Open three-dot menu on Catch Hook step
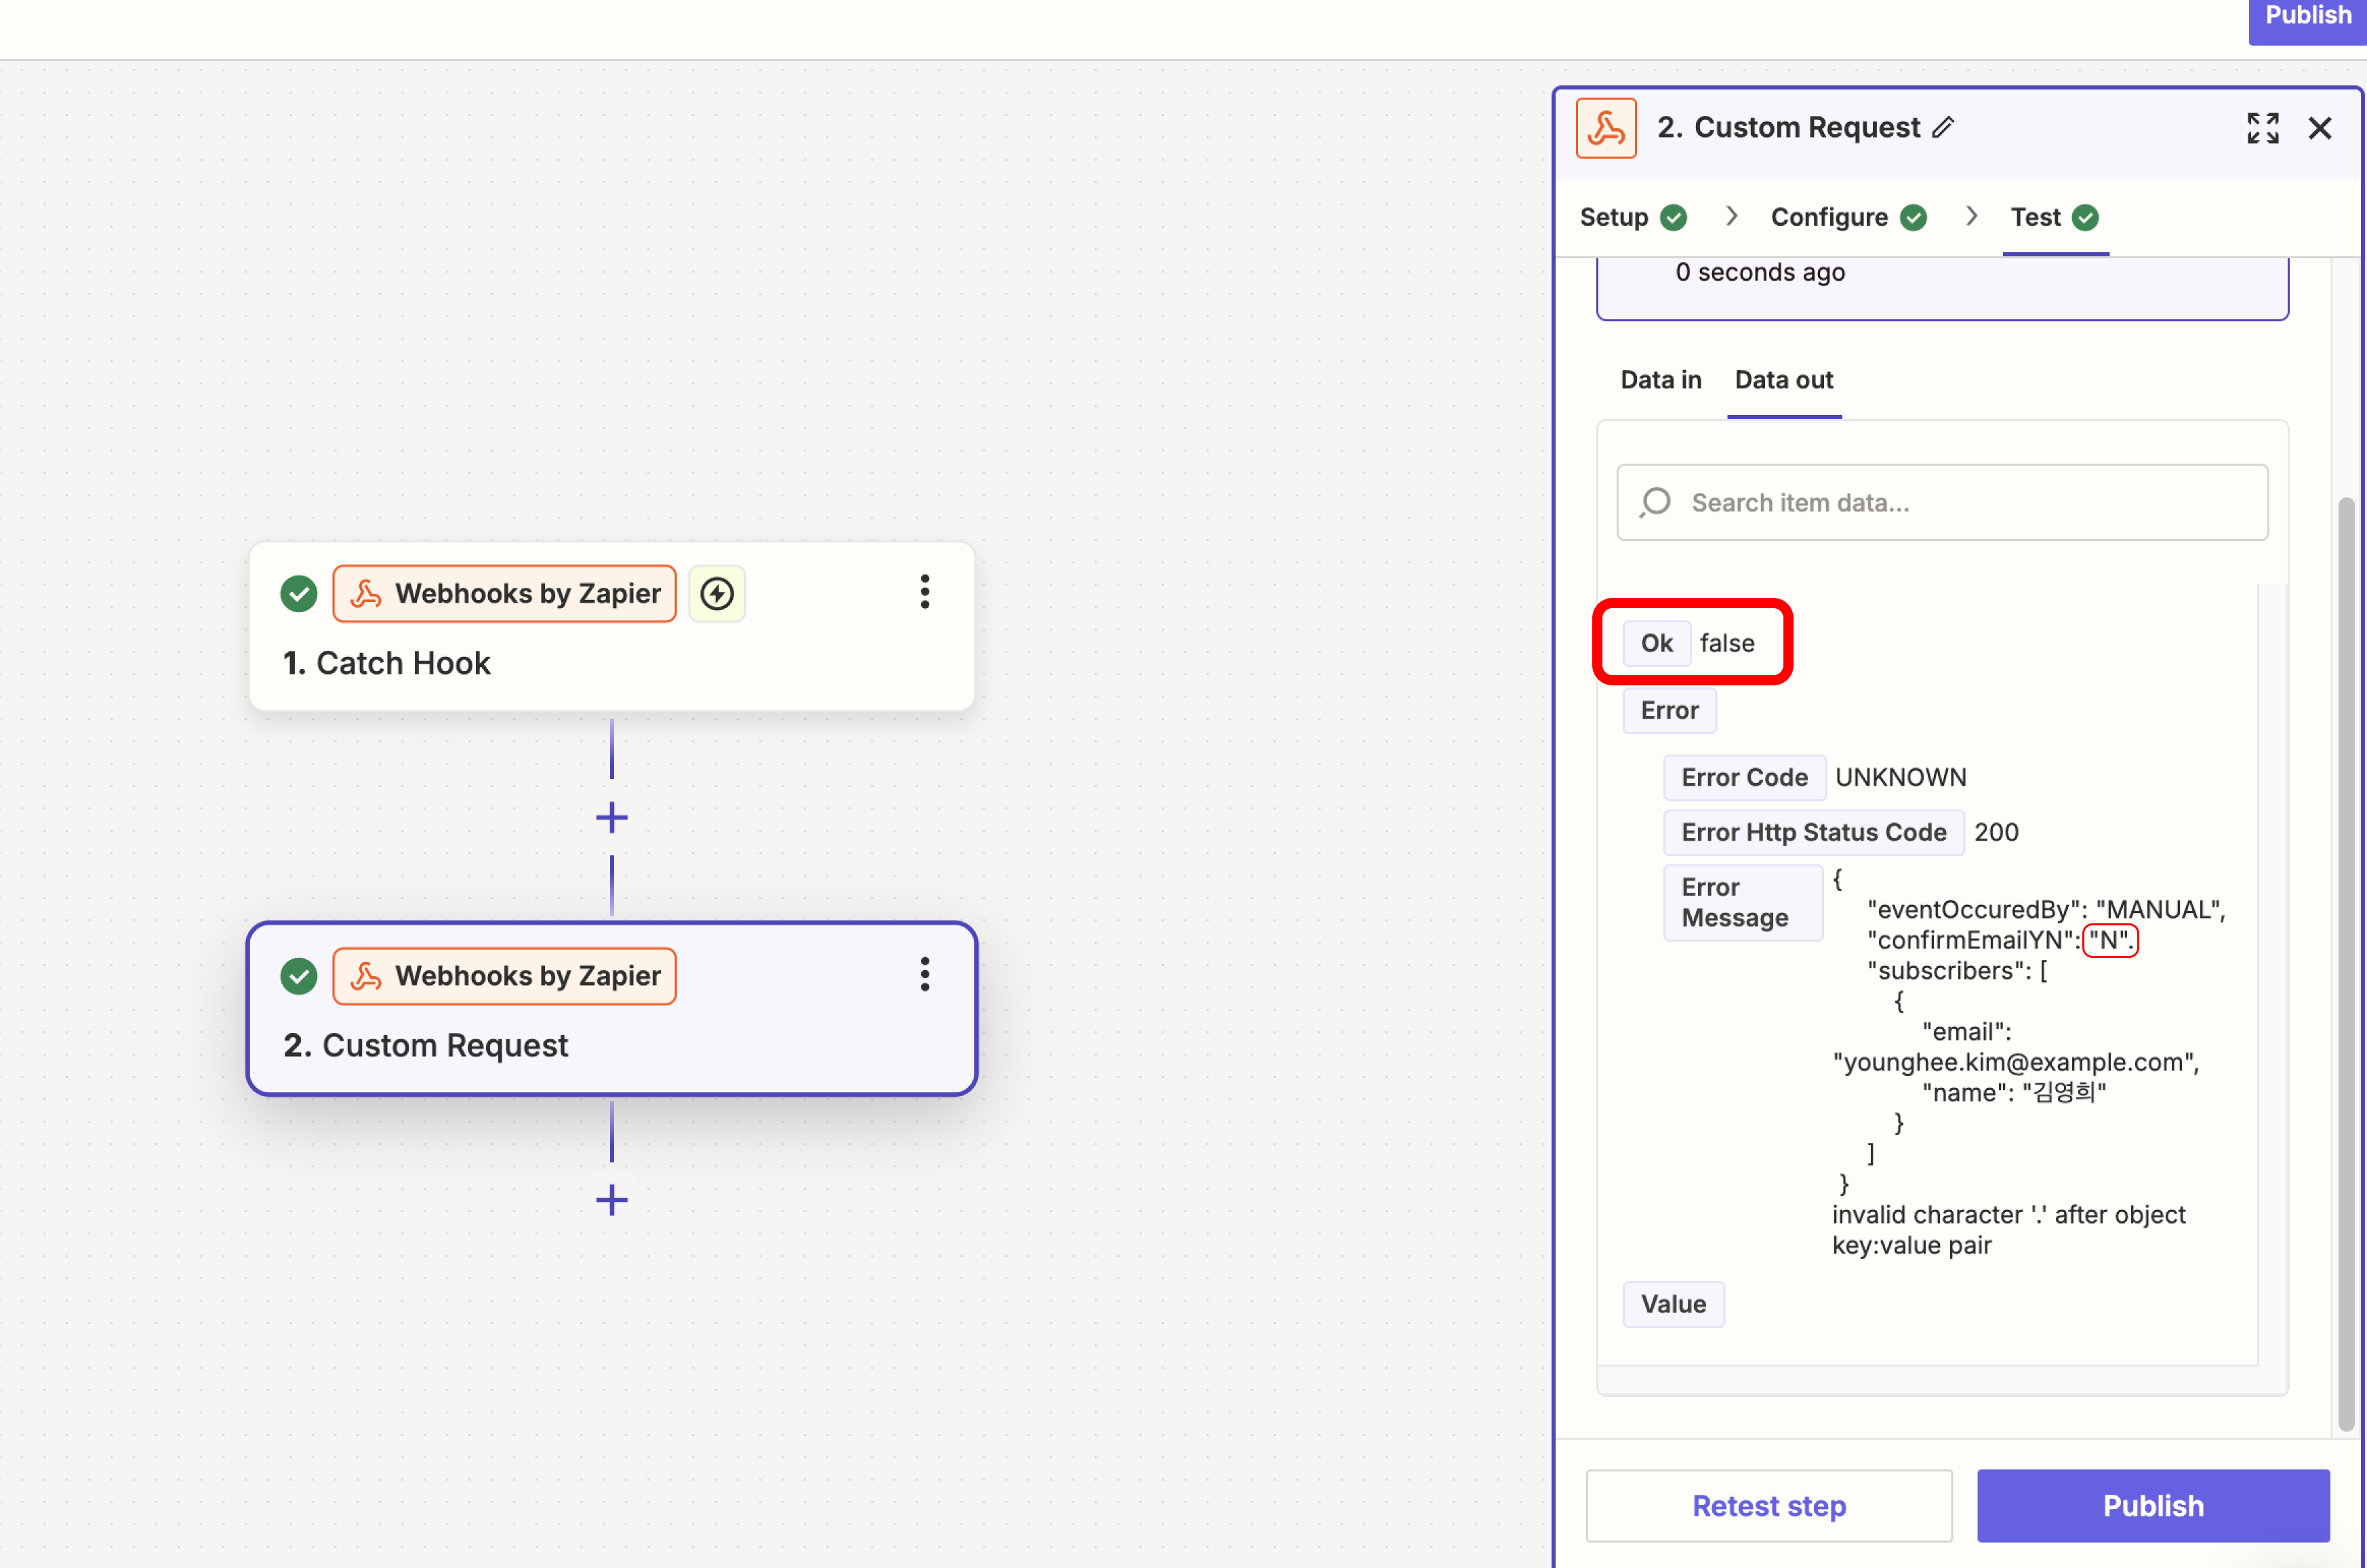The width and height of the screenshot is (2367, 1568). [925, 592]
